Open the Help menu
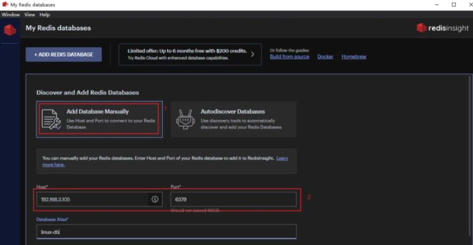This screenshot has height=245, width=473. [45, 15]
